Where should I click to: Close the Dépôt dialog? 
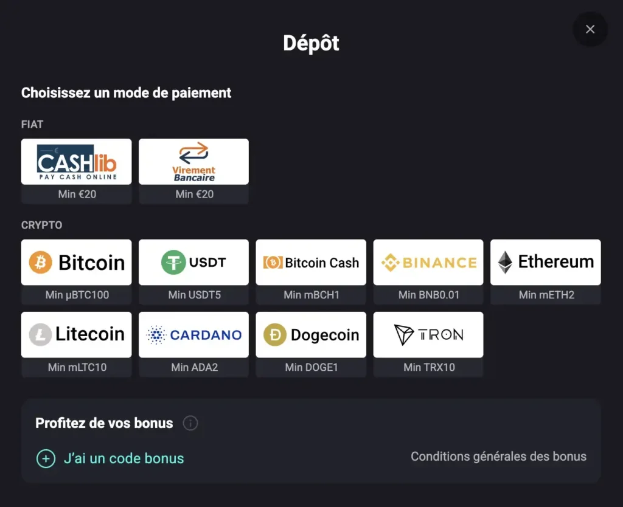pos(590,29)
